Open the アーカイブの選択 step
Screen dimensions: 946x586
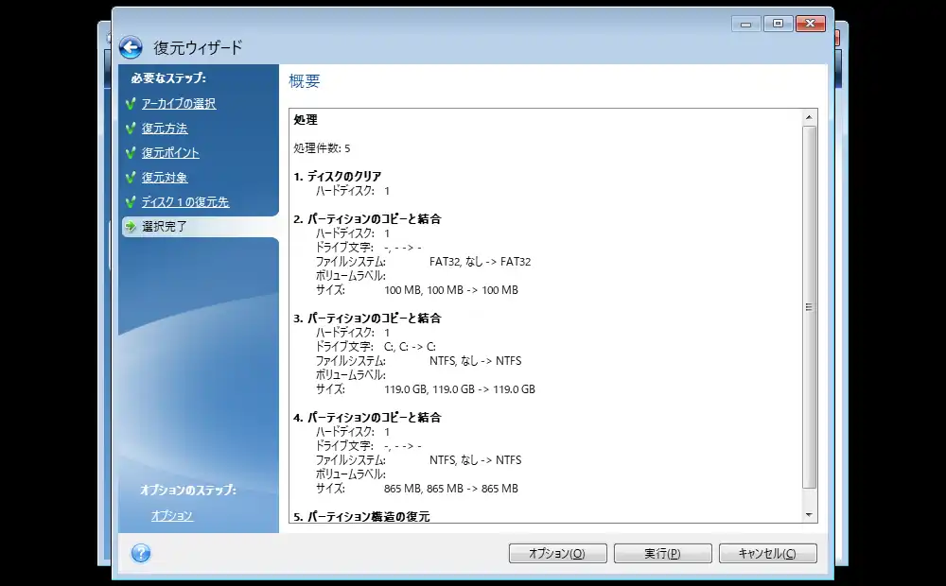179,104
